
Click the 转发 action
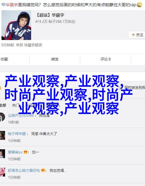pyautogui.click(x=55, y=59)
